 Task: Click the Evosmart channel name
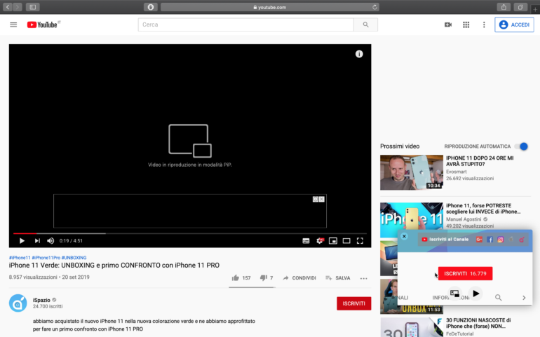457,172
